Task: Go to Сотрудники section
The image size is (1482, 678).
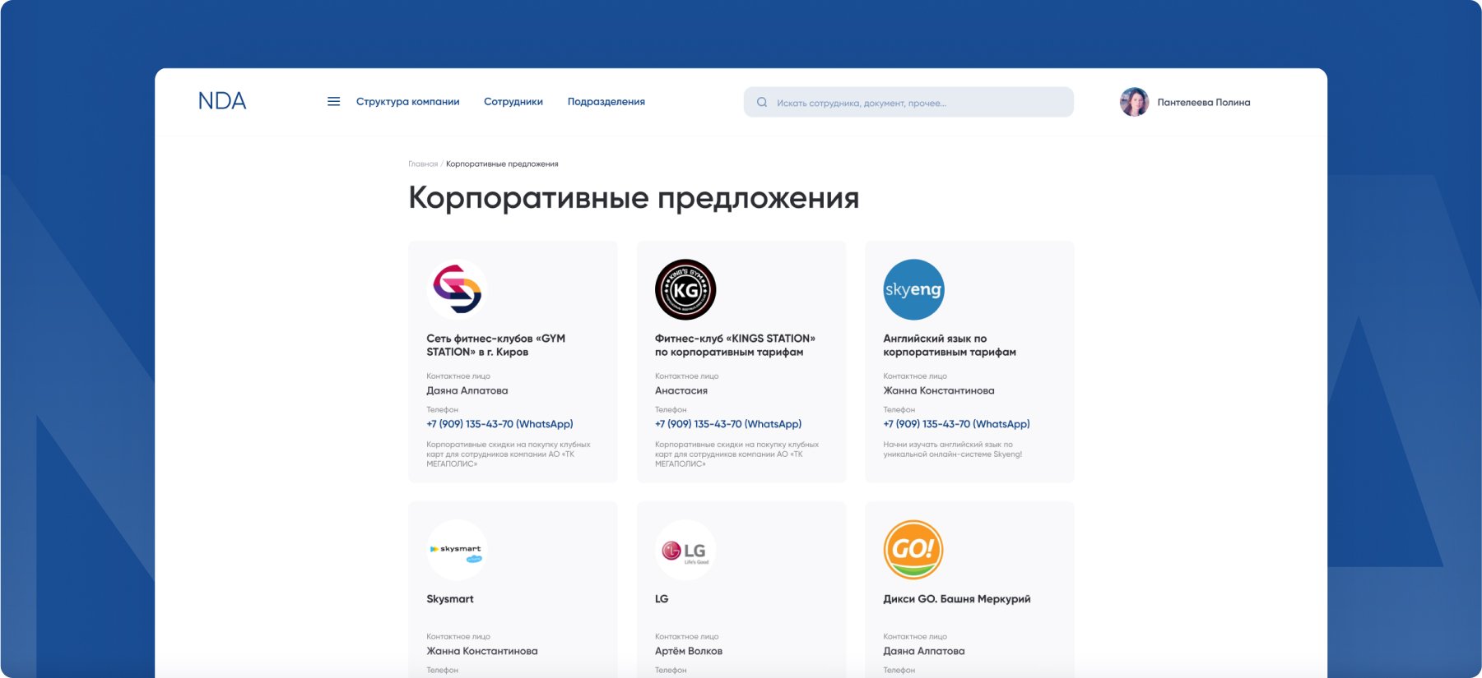Action: 513,102
